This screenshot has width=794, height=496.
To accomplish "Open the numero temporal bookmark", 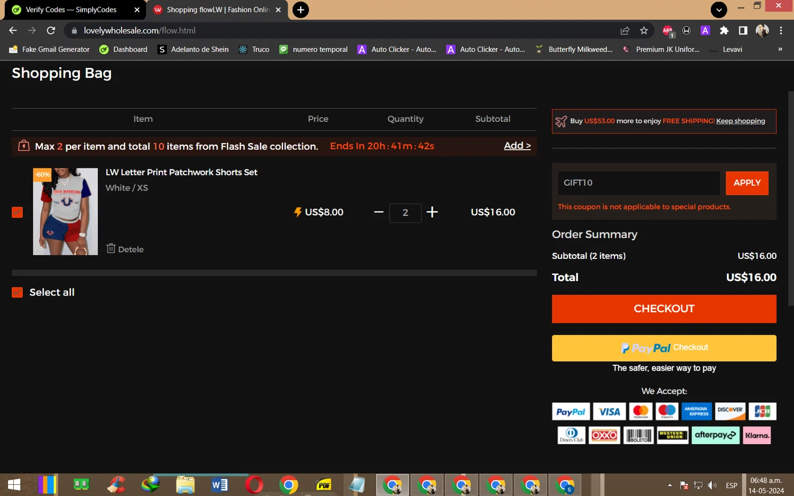I will [314, 49].
